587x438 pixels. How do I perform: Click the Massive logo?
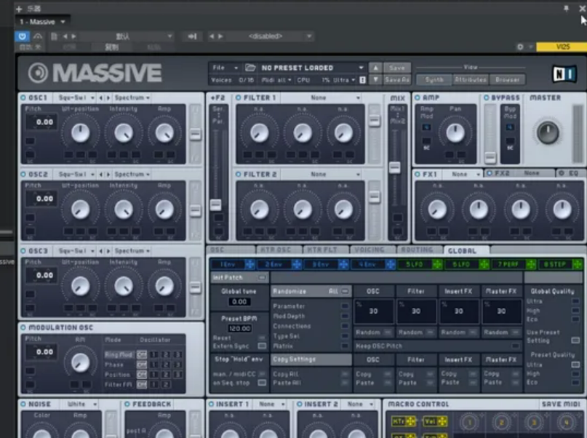[x=95, y=73]
